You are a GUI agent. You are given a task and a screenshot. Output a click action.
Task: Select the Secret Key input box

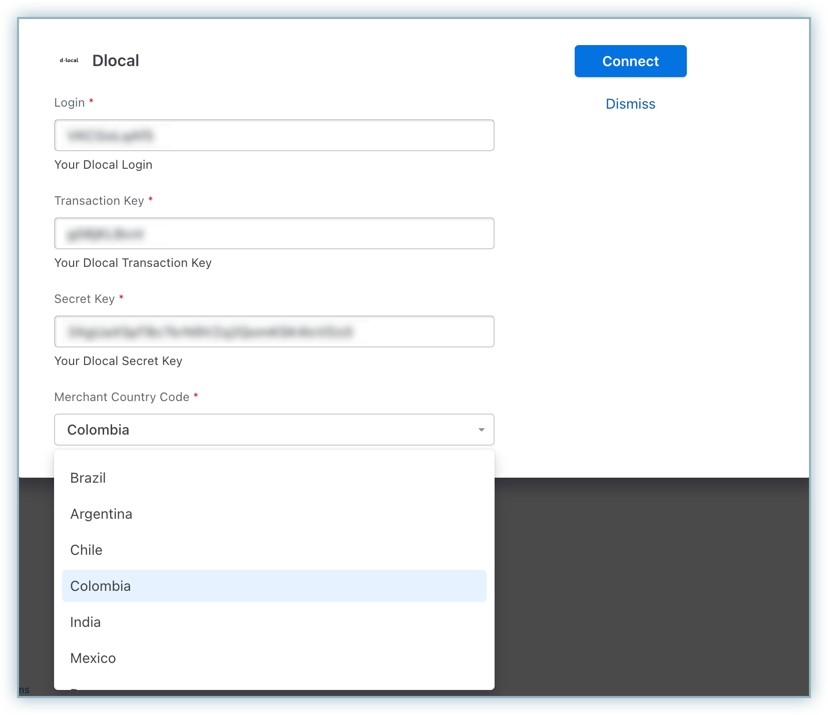click(274, 331)
